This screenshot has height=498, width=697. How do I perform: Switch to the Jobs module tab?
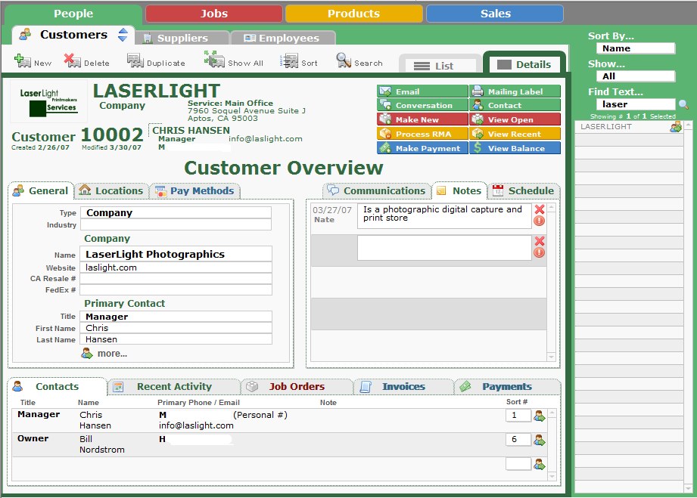(x=214, y=14)
